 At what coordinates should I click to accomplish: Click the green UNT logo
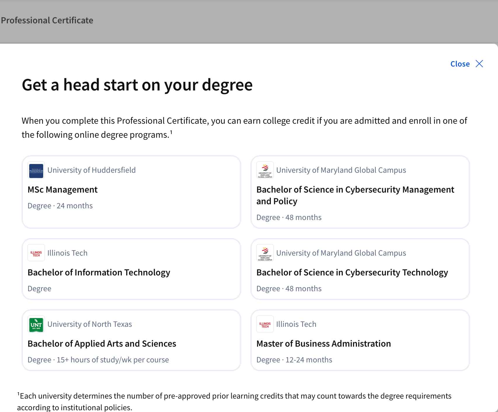click(x=36, y=324)
